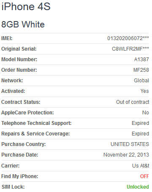
Task: Select the 8GB White subtitle text
Action: [x=23, y=24]
